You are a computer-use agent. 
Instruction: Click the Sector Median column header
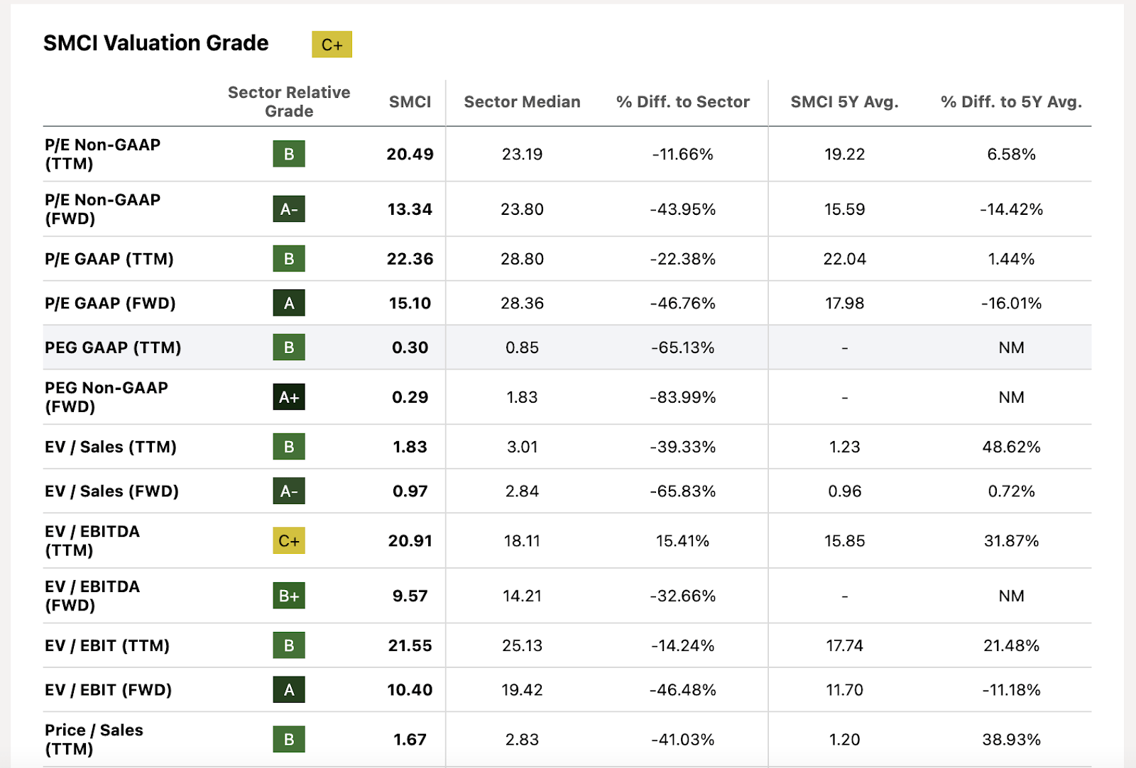tap(522, 102)
